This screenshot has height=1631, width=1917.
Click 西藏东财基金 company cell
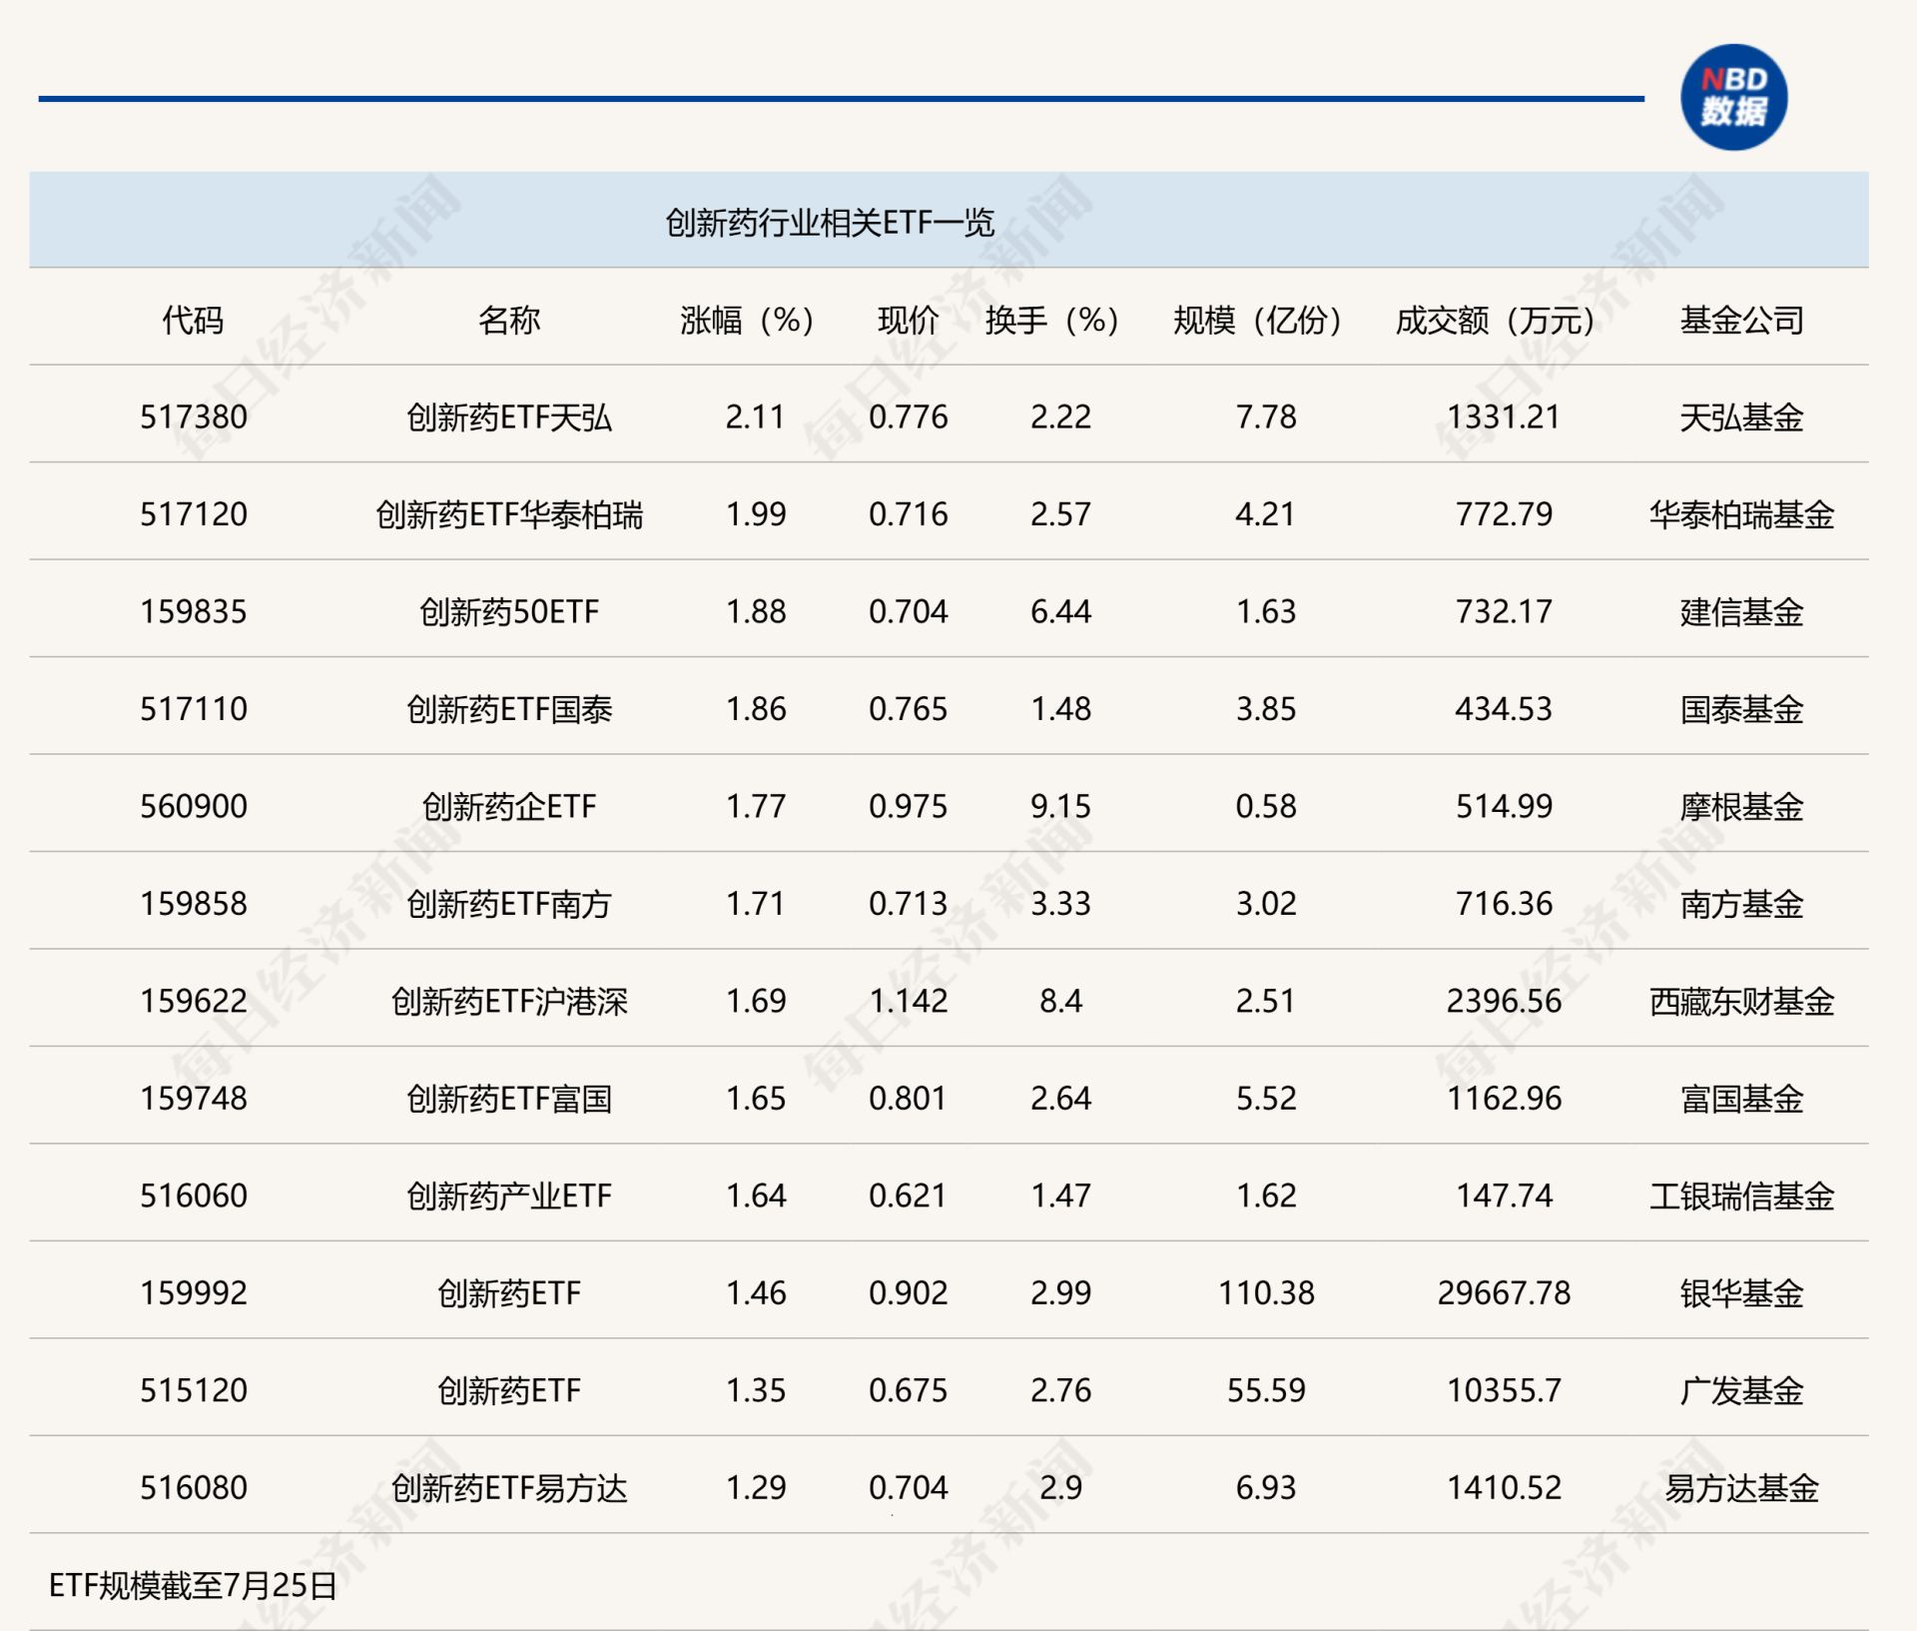1741,1001
